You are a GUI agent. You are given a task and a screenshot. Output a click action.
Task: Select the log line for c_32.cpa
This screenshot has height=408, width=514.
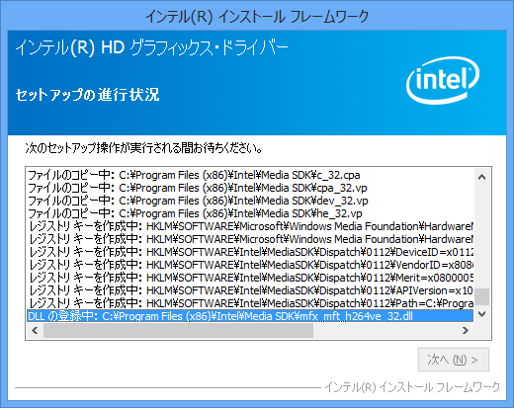[x=250, y=175]
